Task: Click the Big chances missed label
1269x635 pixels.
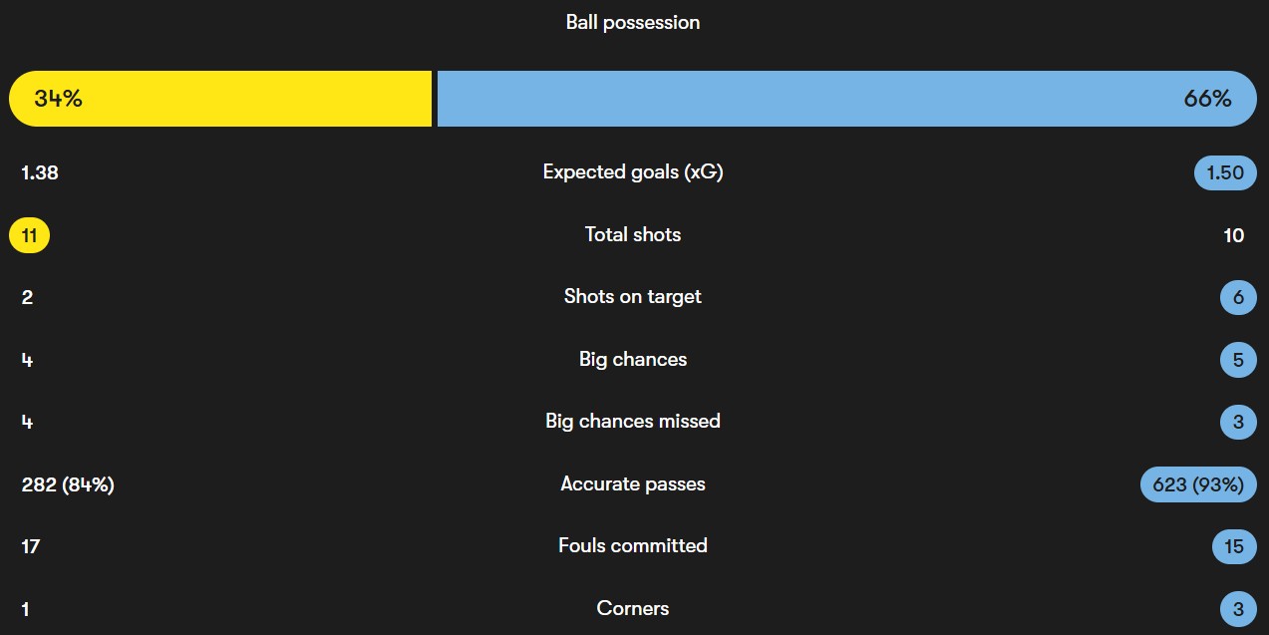Action: [x=633, y=422]
